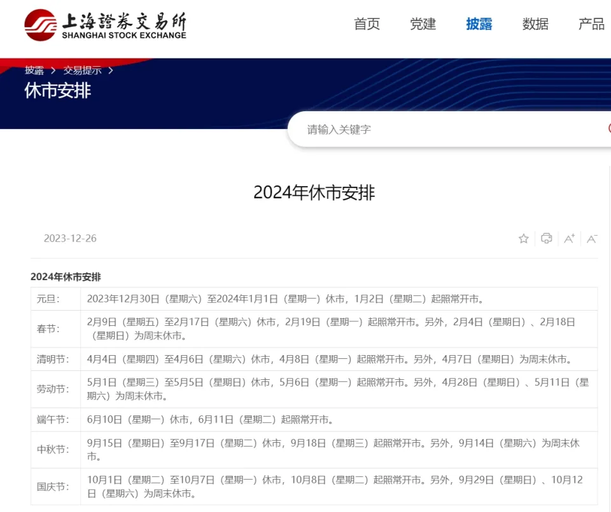Print the page using the printer icon
611x512 pixels.
point(546,239)
